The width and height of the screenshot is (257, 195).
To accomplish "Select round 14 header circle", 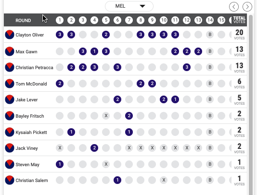I will [210, 20].
